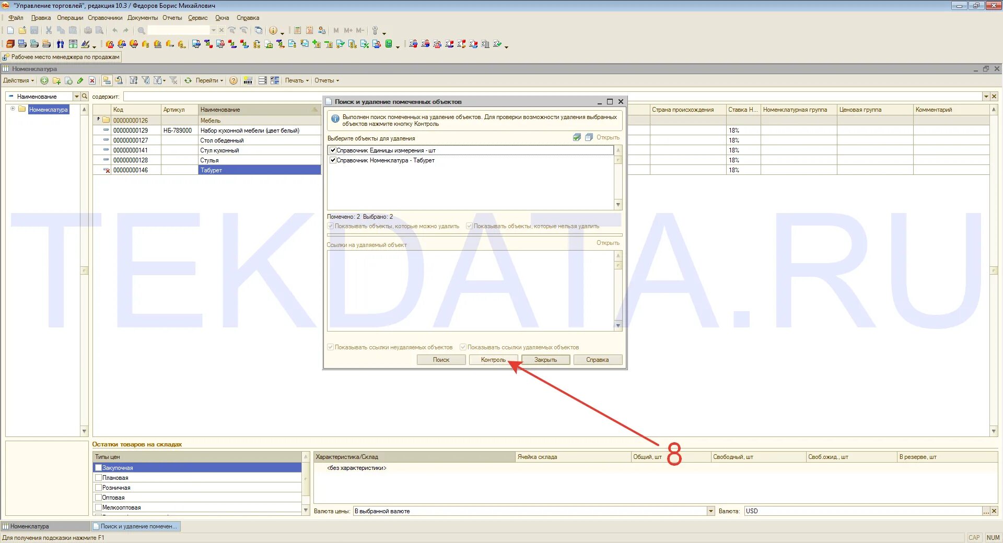Open the Действия dropdown menu
The height and width of the screenshot is (543, 1003).
tap(18, 80)
